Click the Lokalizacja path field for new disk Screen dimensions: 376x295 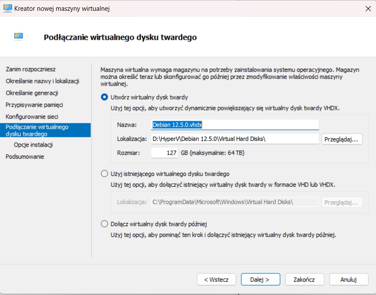235,139
